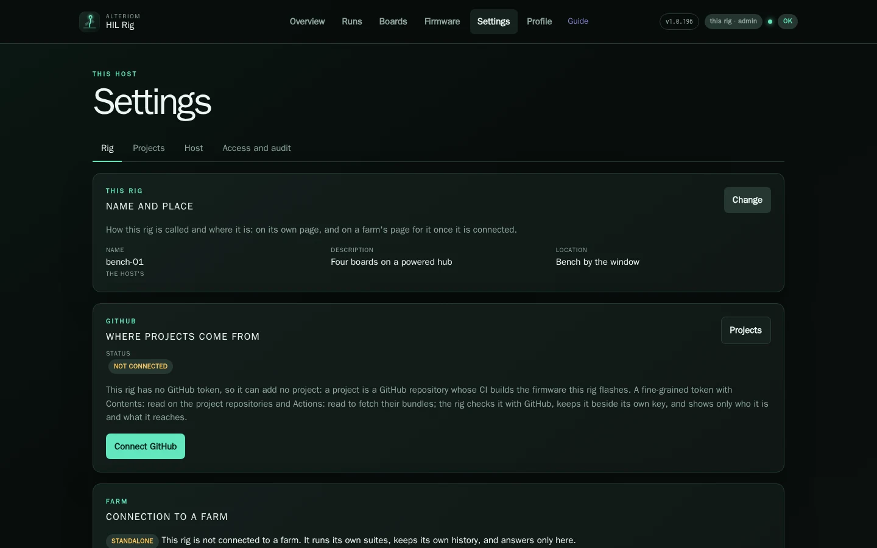
Task: Click the 'WHERE PROJECTS COME FROM' heading
Action: (183, 337)
